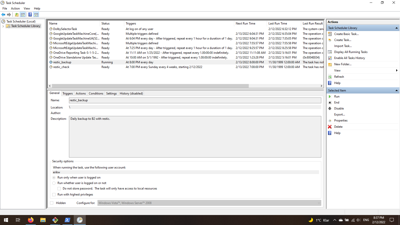Open the Action menu
The width and height of the screenshot is (400, 225).
[15, 8]
